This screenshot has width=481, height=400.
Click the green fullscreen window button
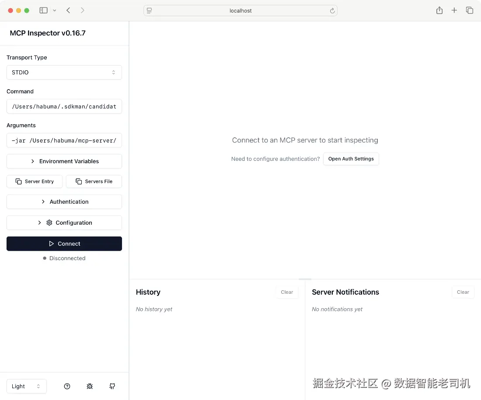click(x=27, y=10)
